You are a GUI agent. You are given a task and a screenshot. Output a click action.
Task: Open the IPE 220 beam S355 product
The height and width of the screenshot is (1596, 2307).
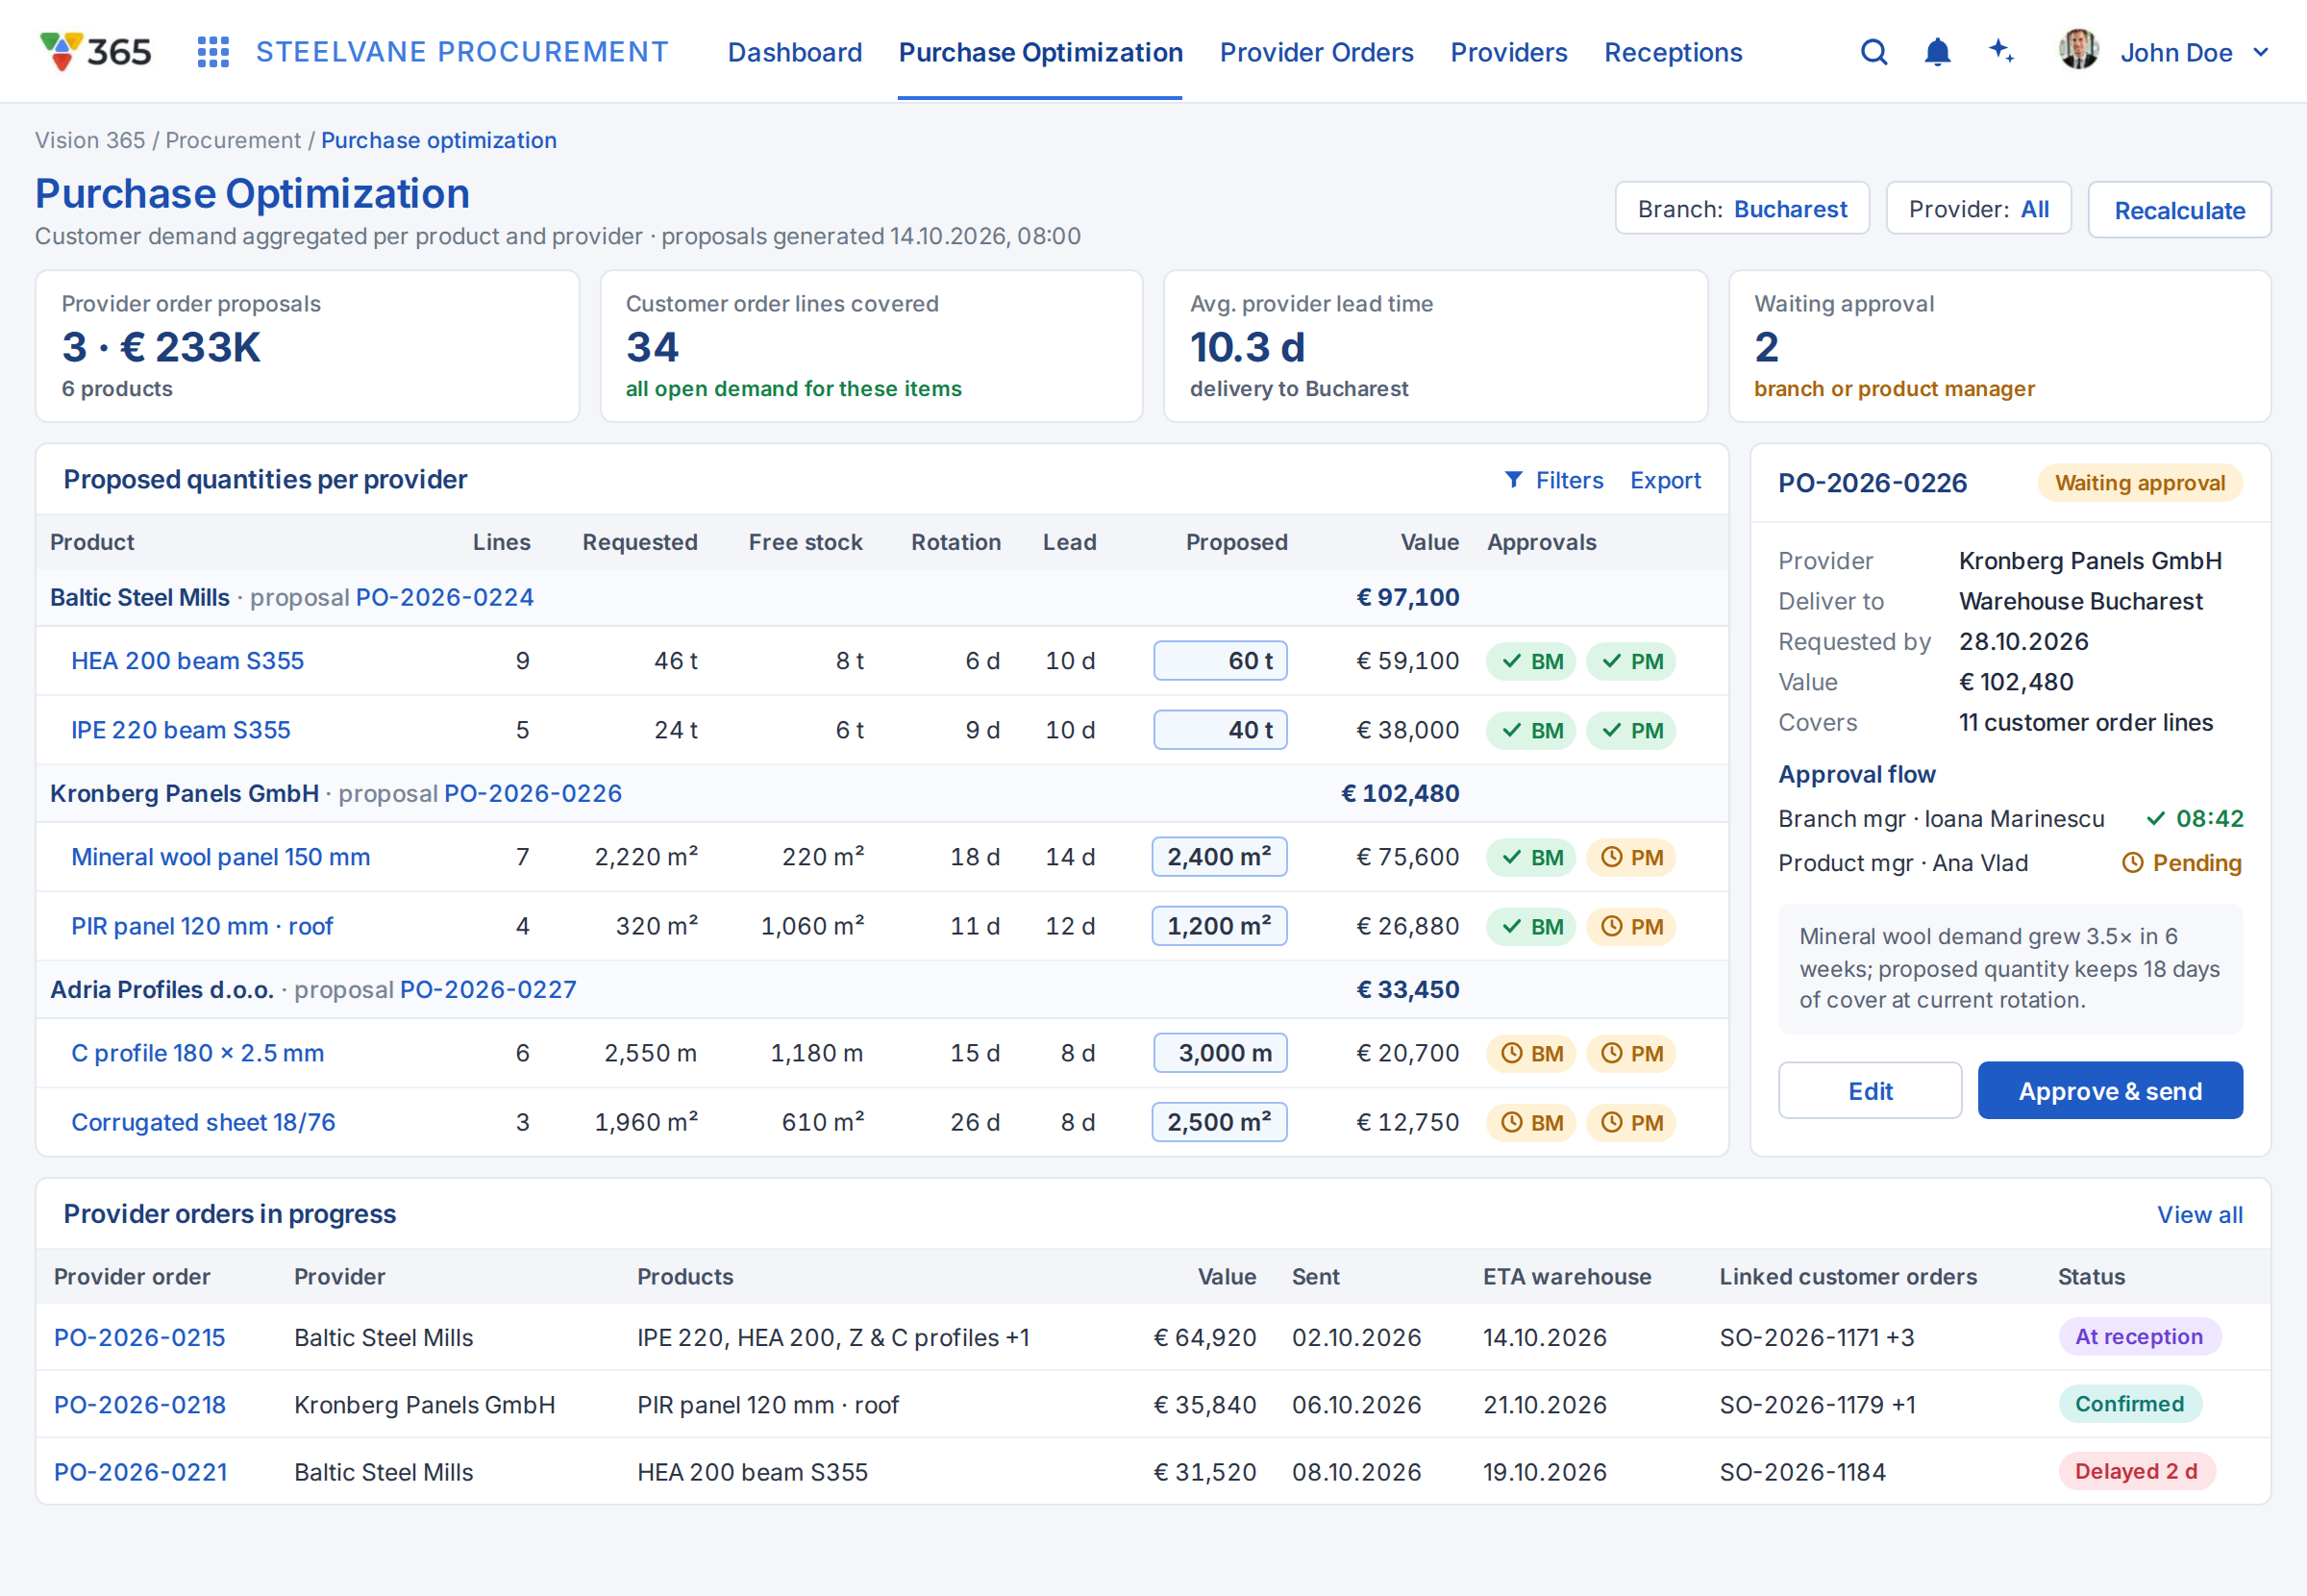tap(181, 730)
